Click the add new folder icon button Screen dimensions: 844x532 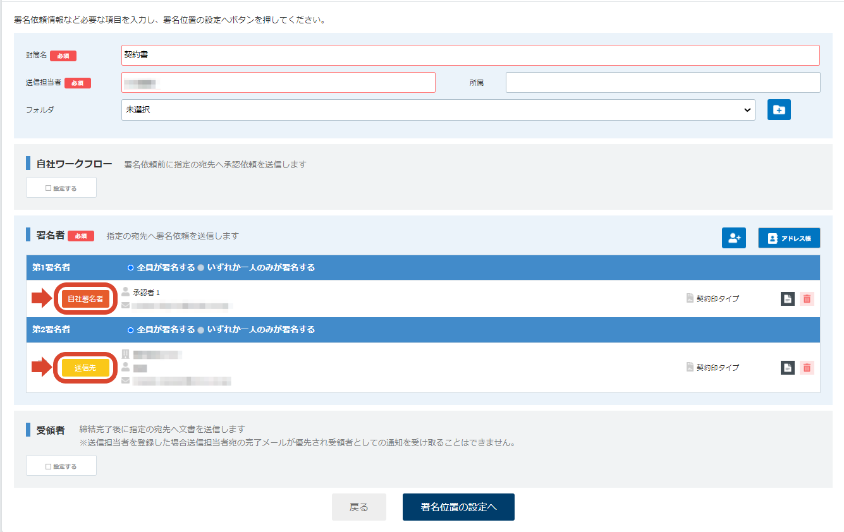[779, 110]
